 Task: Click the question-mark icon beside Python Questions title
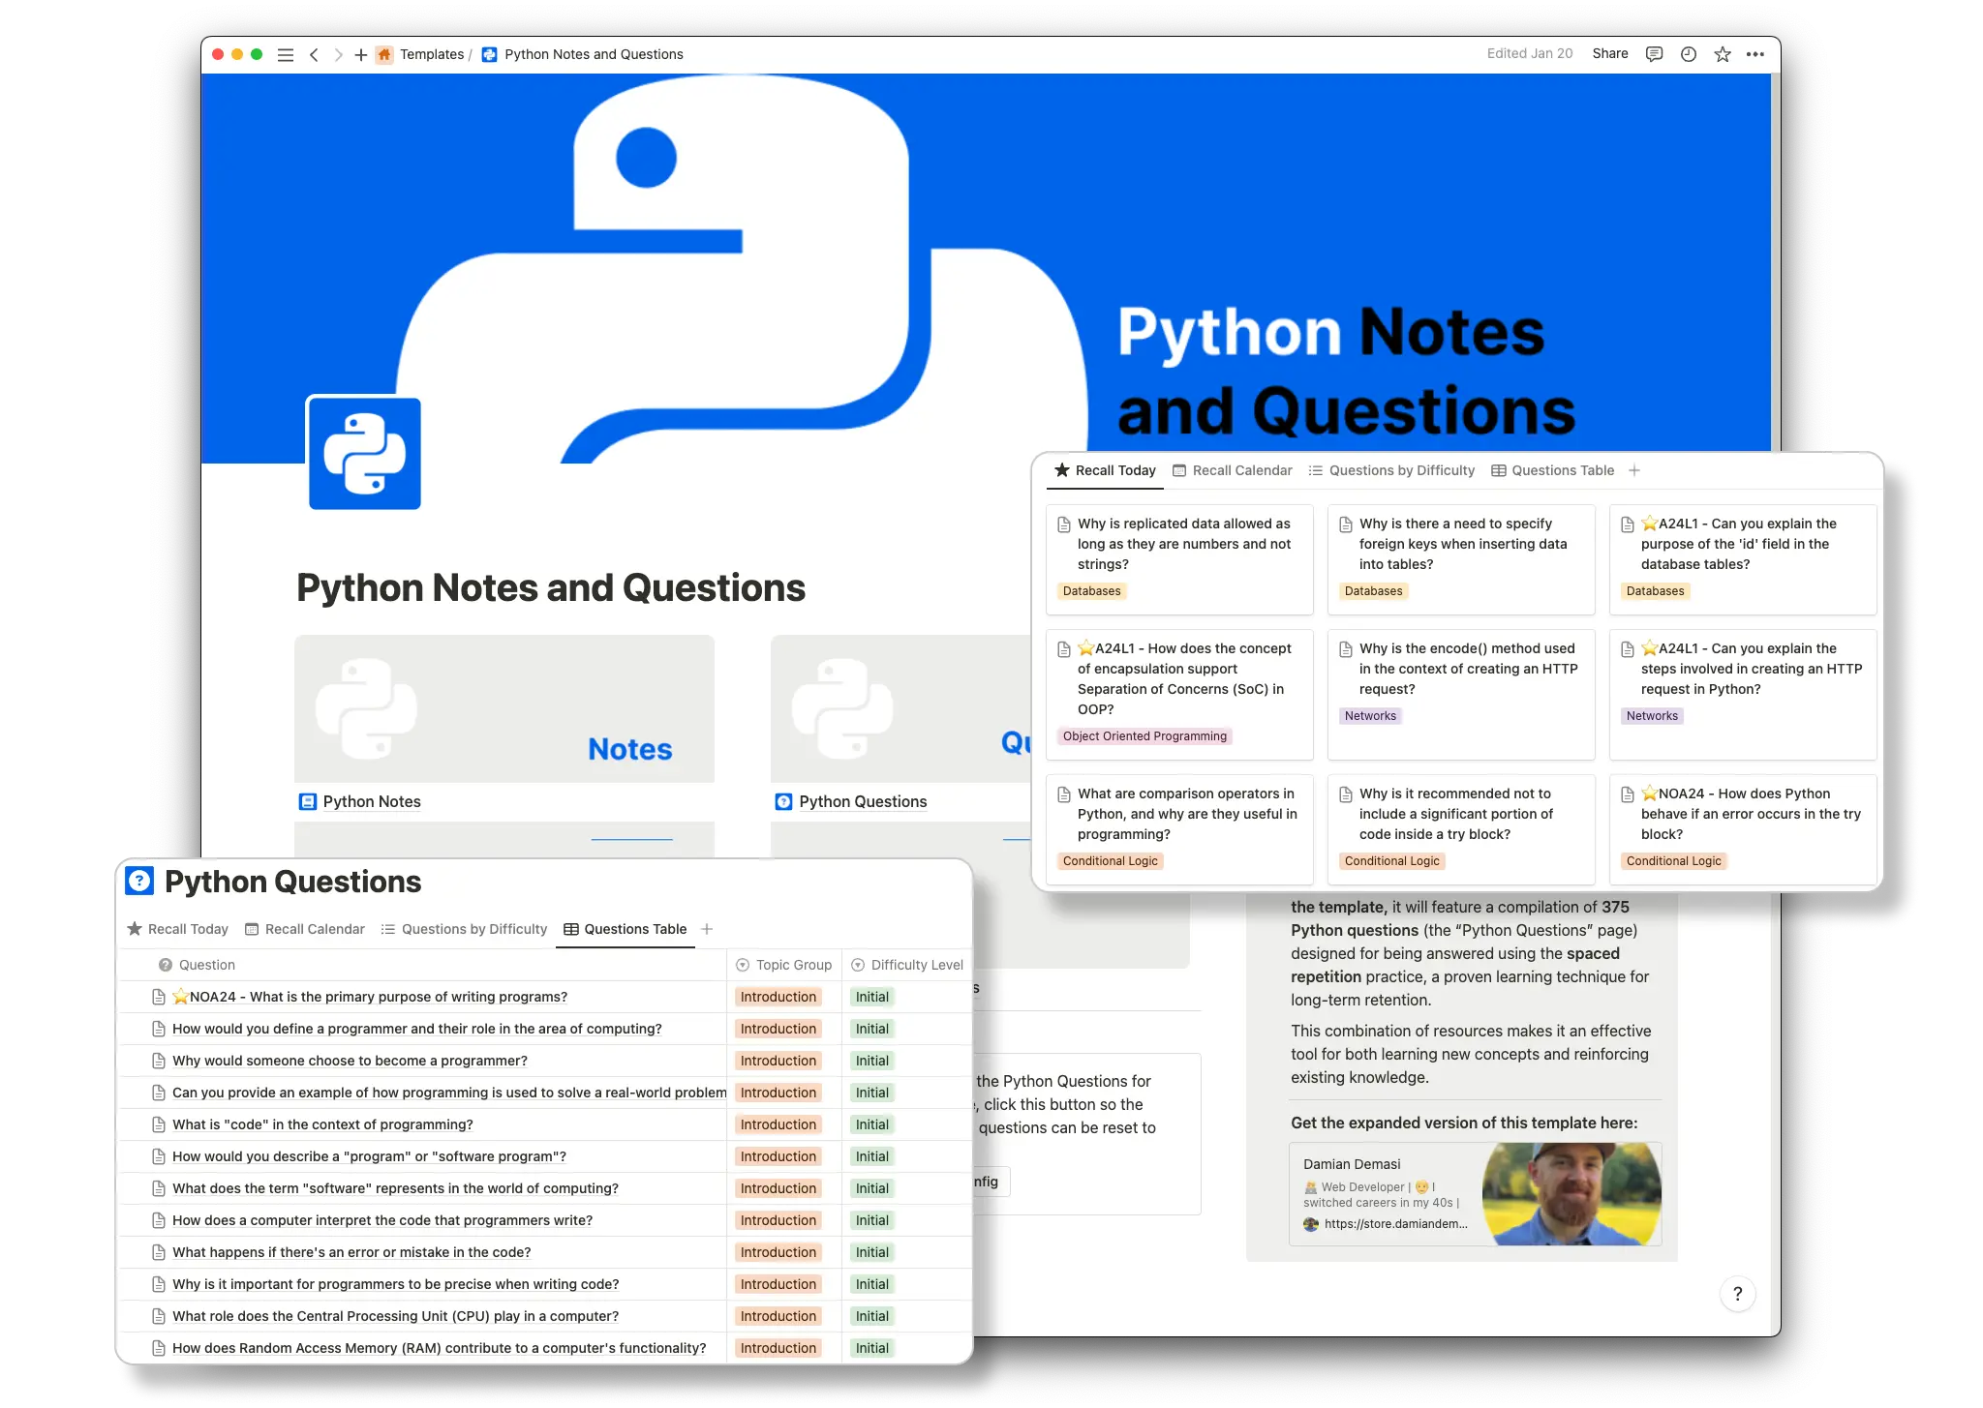[x=138, y=881]
